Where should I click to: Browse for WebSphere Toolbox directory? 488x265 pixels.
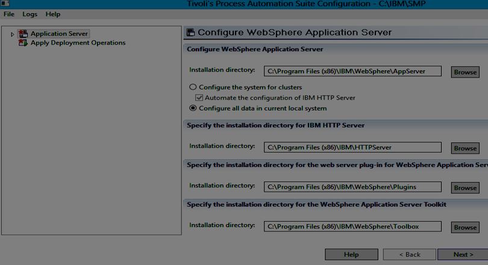click(x=465, y=227)
